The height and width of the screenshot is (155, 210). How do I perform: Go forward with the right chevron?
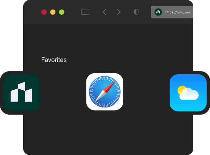[x=118, y=12]
